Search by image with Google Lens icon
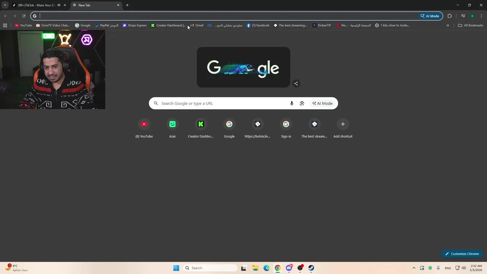The width and height of the screenshot is (487, 274). (x=302, y=104)
